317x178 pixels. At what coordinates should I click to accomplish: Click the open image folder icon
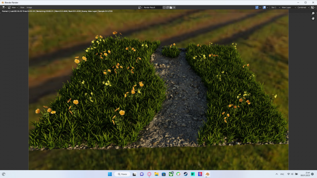(171, 7)
